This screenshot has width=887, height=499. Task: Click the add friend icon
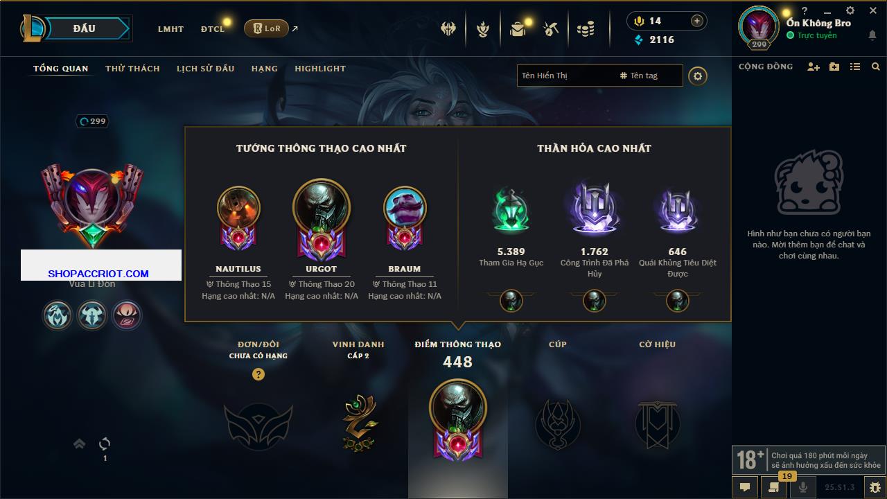point(814,67)
